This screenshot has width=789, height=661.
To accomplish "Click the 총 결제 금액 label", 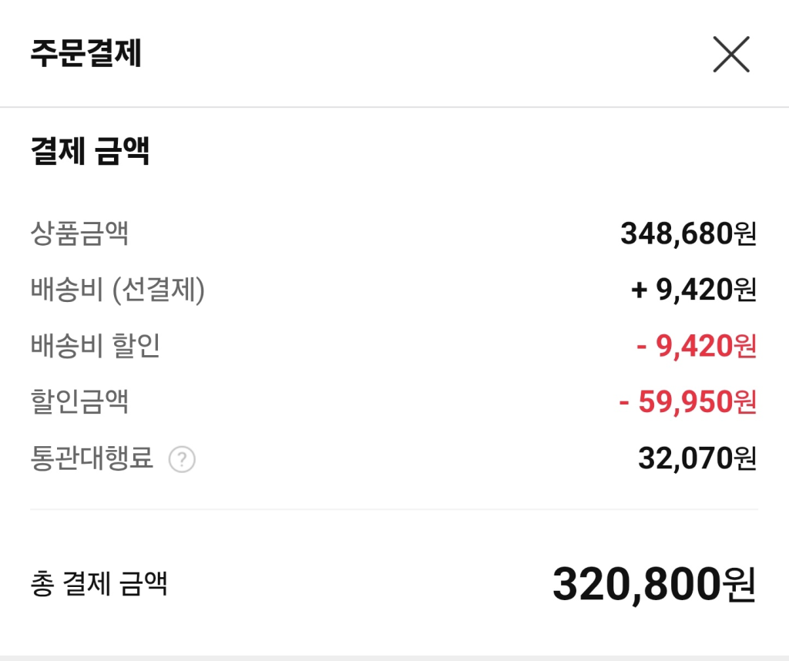I will [99, 584].
